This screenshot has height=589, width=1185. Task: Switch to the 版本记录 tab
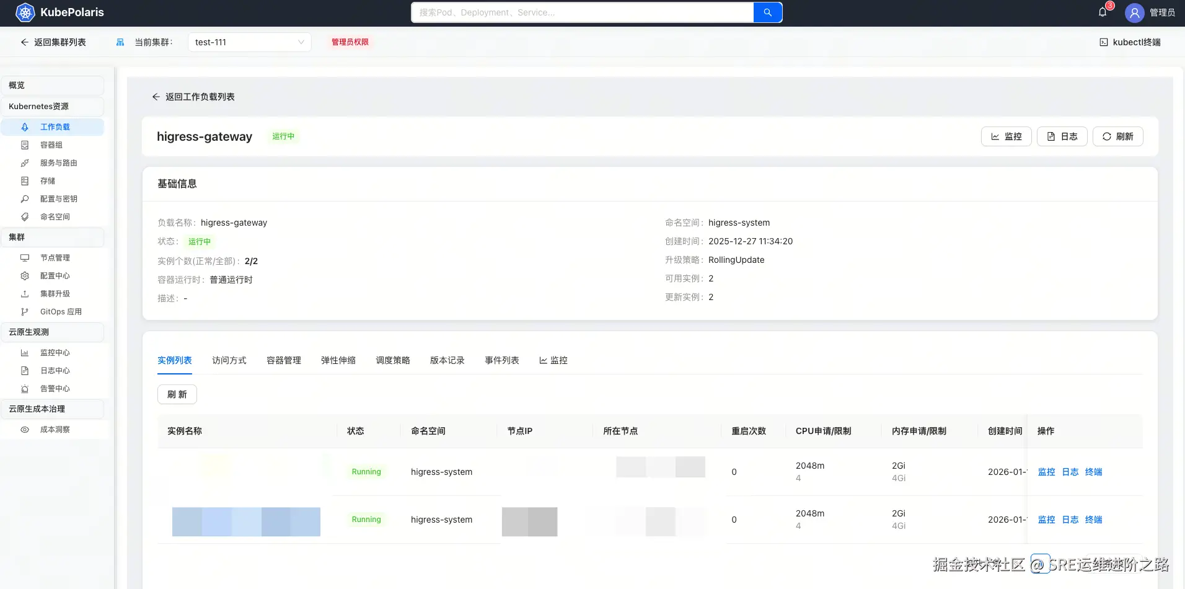tap(447, 360)
